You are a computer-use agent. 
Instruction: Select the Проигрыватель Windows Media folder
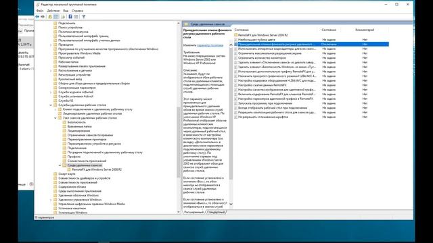click(x=79, y=53)
